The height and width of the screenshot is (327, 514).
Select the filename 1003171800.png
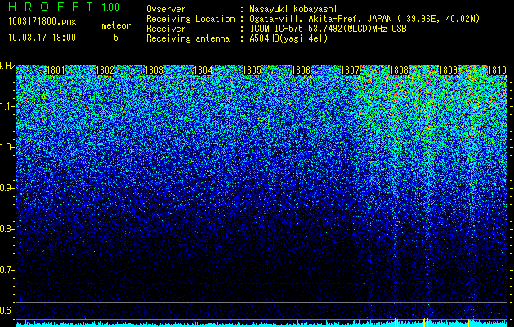coord(42,21)
